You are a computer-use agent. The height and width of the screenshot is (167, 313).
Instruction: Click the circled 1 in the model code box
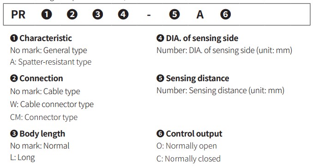pyautogui.click(x=47, y=15)
